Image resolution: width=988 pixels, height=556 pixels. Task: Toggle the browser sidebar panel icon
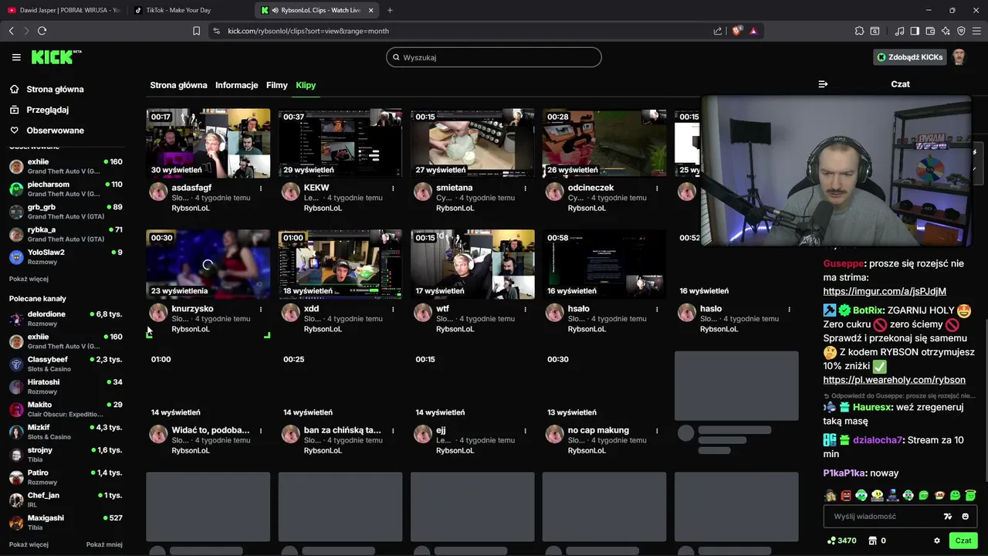pyautogui.click(x=915, y=31)
